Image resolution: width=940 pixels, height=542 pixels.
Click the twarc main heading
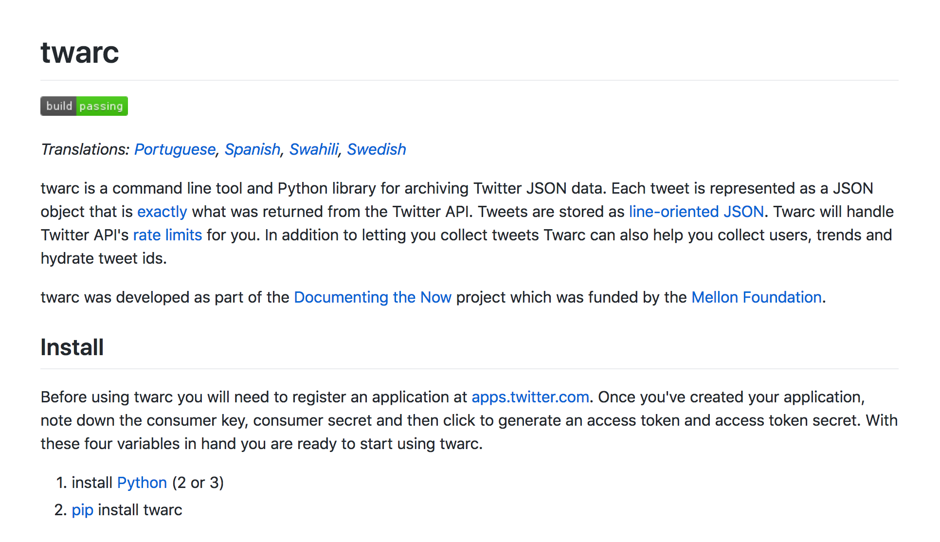click(x=80, y=53)
